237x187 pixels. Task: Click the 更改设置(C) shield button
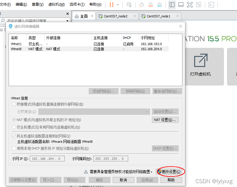coord(169,172)
